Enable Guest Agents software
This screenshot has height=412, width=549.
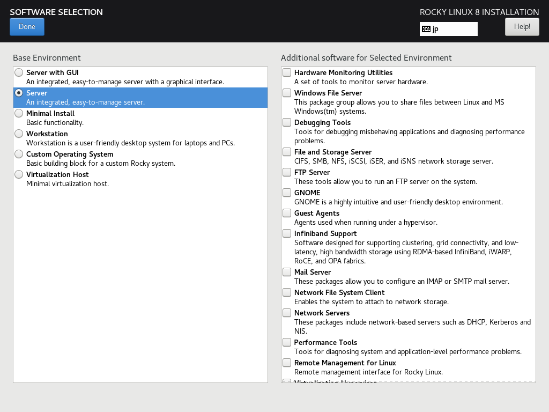286,212
